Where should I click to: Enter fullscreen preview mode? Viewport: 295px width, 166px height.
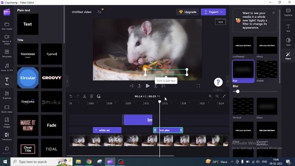(x=198, y=86)
